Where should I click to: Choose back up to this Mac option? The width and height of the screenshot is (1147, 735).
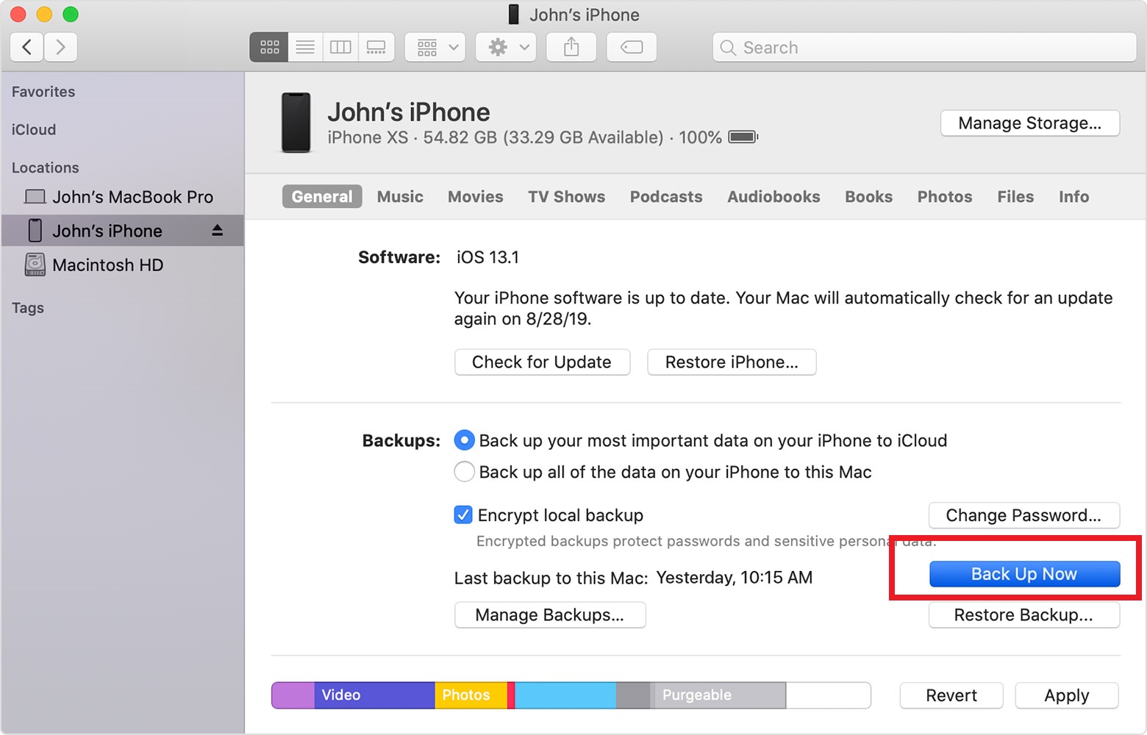(x=464, y=471)
